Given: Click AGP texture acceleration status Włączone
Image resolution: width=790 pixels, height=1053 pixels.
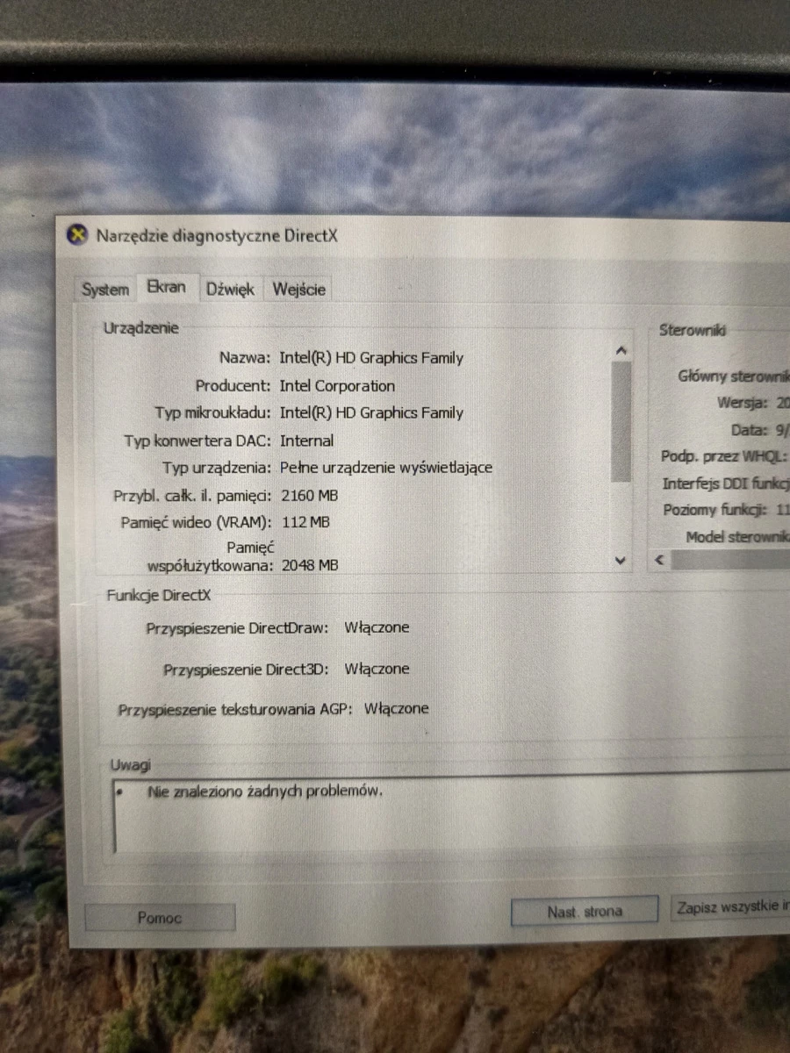Looking at the screenshot, I should point(397,708).
